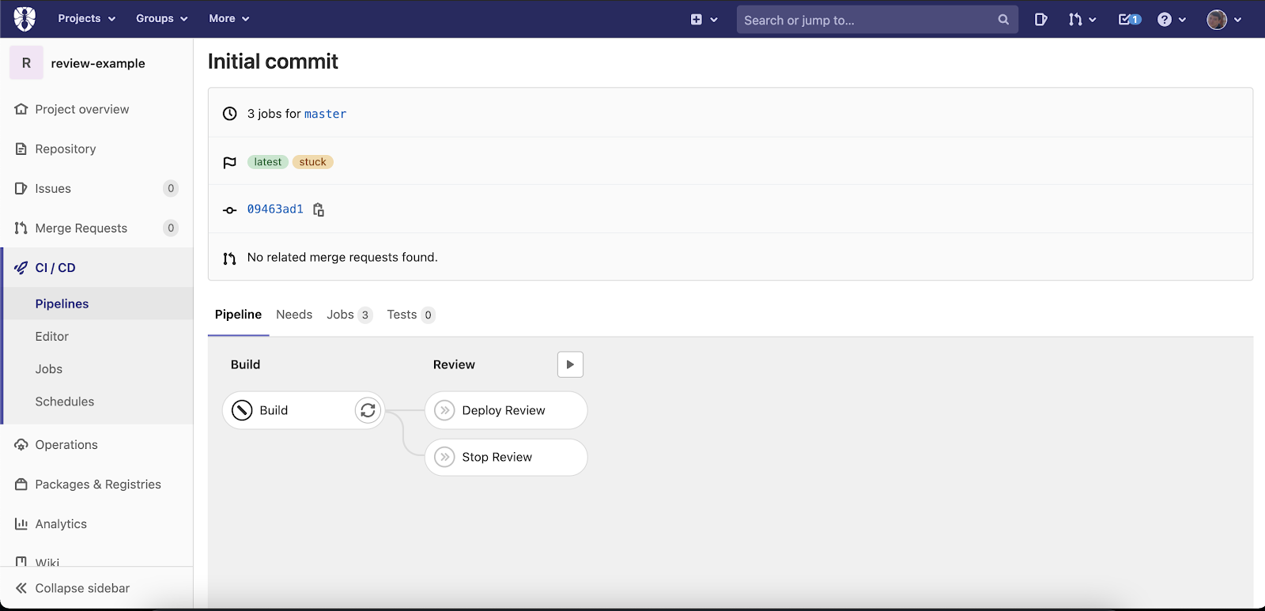The width and height of the screenshot is (1265, 611).
Task: Retry the Build job
Action: (368, 410)
